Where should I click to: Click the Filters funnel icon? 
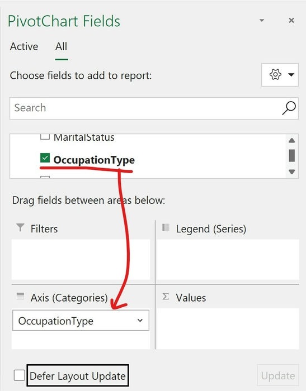coord(20,227)
